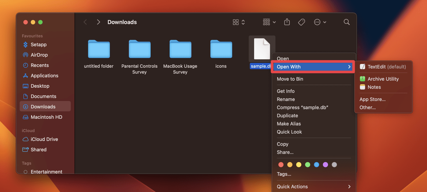
Task: Click the Share icon in the toolbar
Action: tap(287, 22)
